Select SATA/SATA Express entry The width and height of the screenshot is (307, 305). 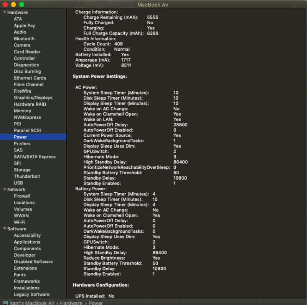coord(35,157)
